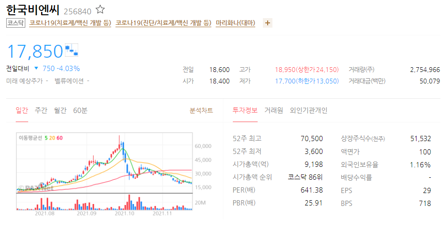Switch chart to 일간 tab
Image resolution: width=448 pixels, height=225 pixels.
pos(22,110)
